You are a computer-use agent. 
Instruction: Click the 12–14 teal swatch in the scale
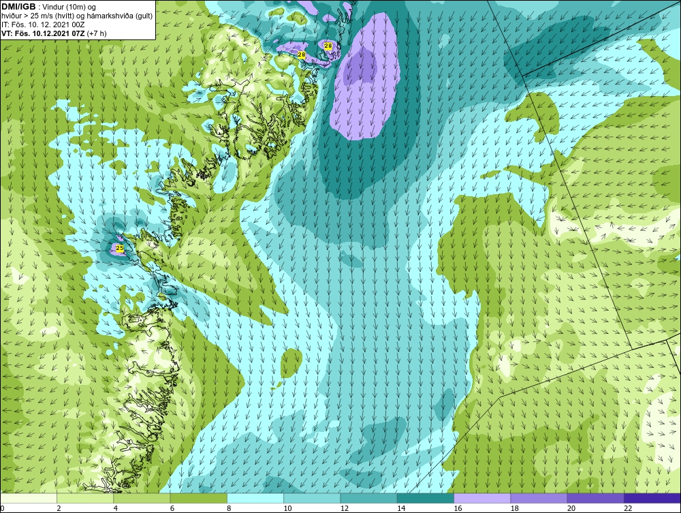pos(368,498)
